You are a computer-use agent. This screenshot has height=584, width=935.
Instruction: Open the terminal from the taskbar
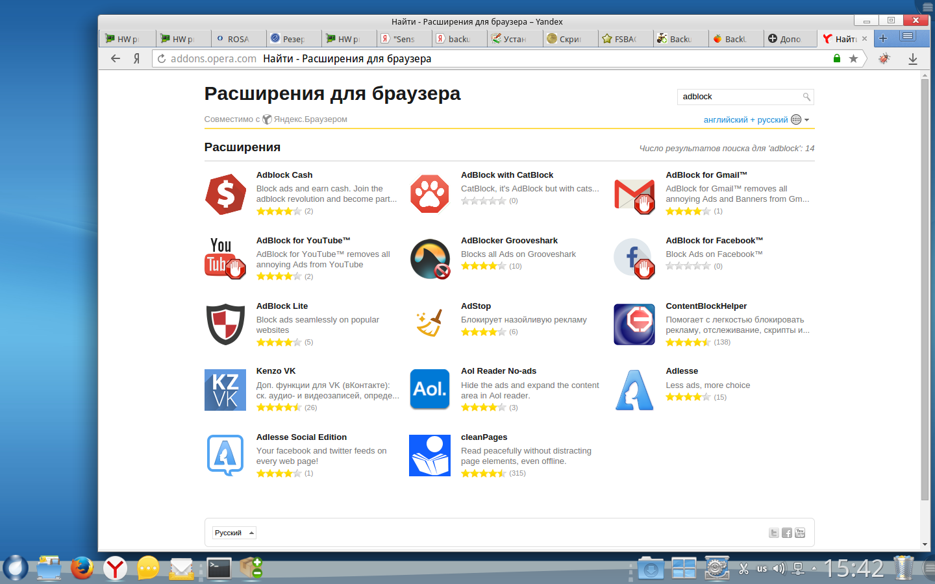219,568
